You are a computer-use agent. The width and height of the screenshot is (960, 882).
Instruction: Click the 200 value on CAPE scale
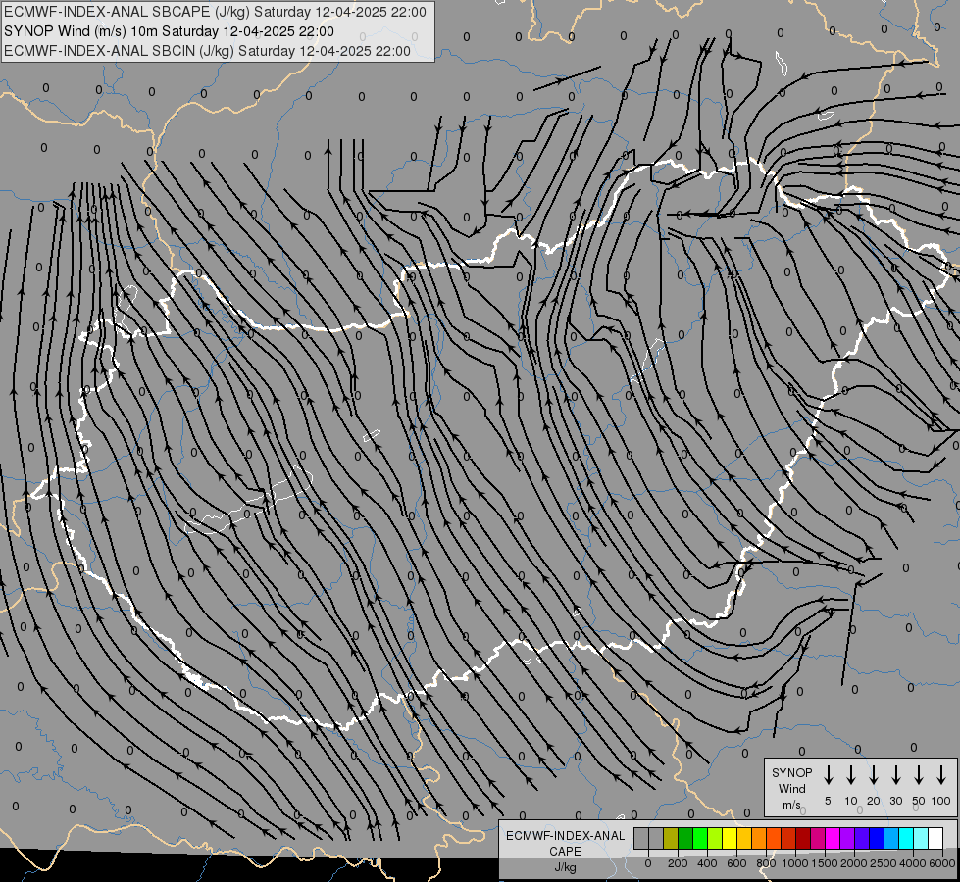click(678, 863)
